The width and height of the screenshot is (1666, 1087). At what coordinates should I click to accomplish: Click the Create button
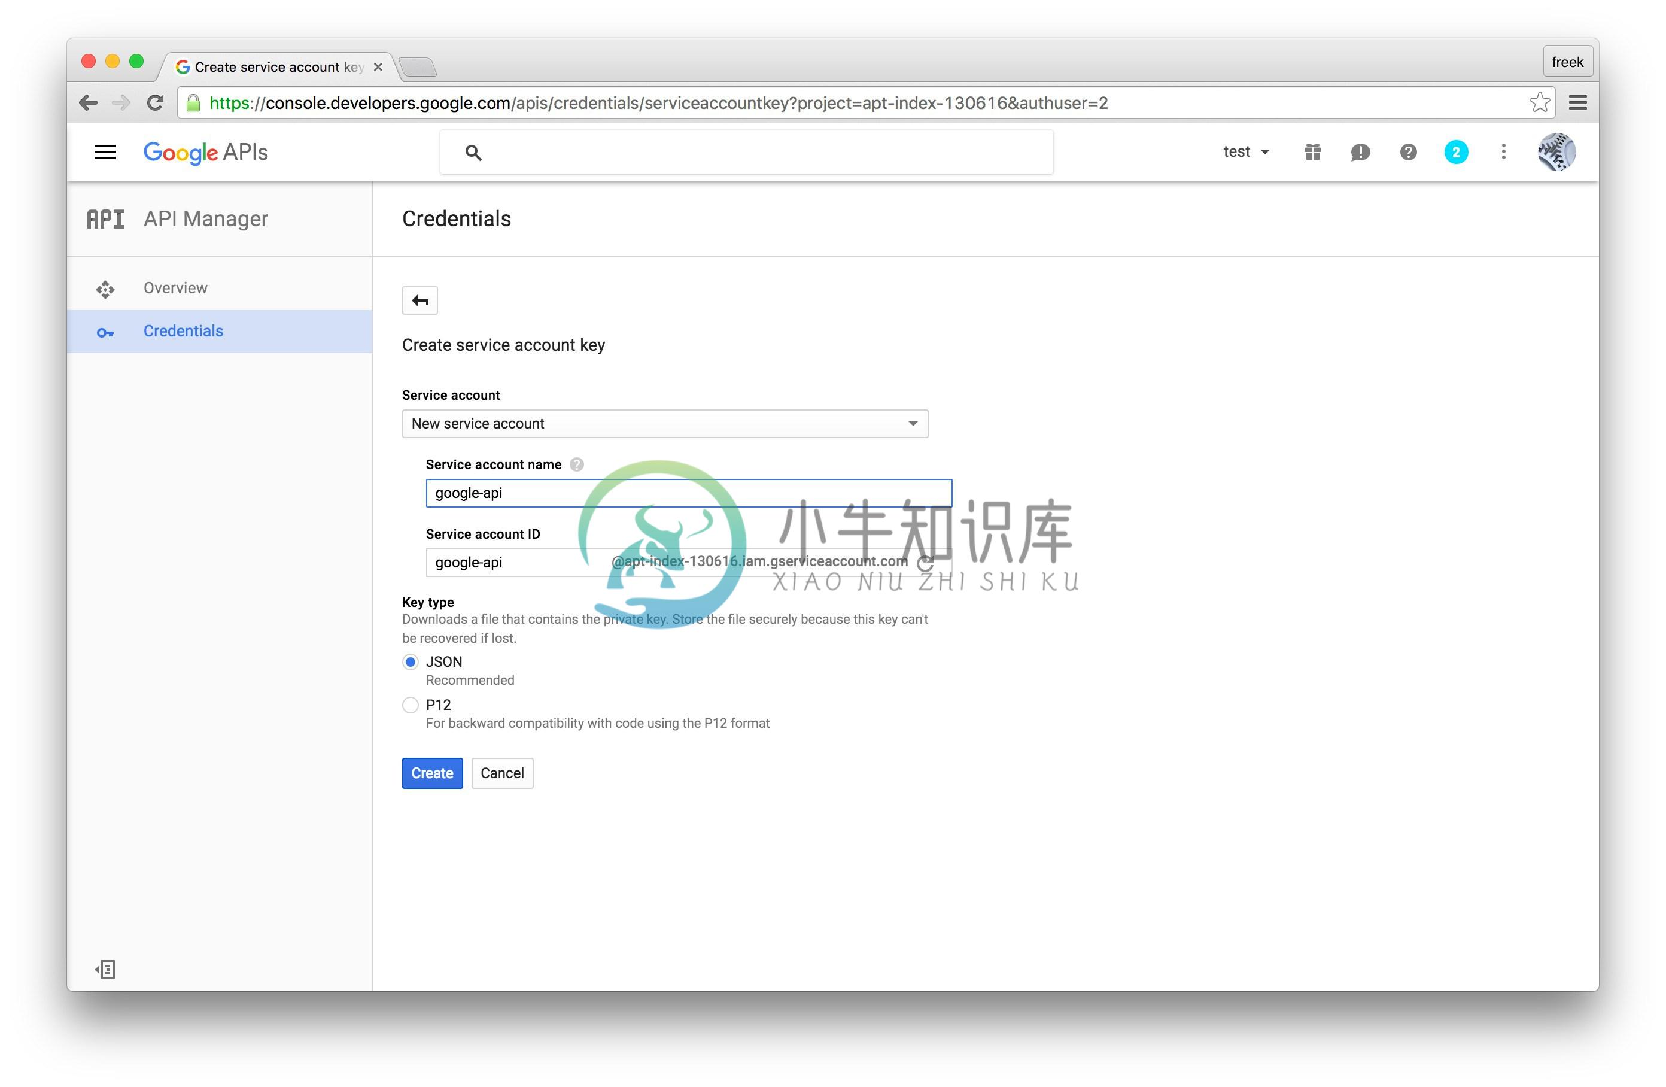click(x=433, y=773)
